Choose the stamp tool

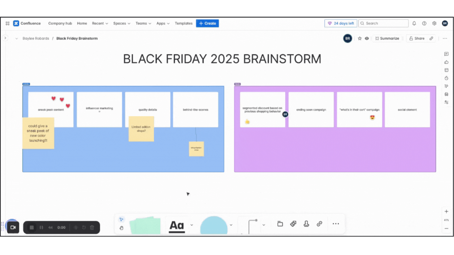coord(306,224)
